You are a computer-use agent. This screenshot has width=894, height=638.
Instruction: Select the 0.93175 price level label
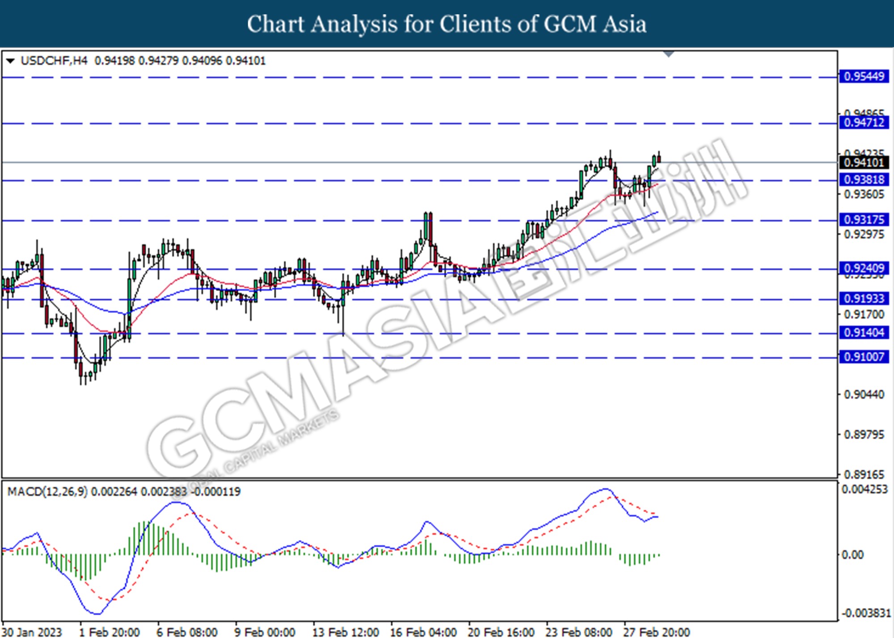pyautogui.click(x=864, y=220)
